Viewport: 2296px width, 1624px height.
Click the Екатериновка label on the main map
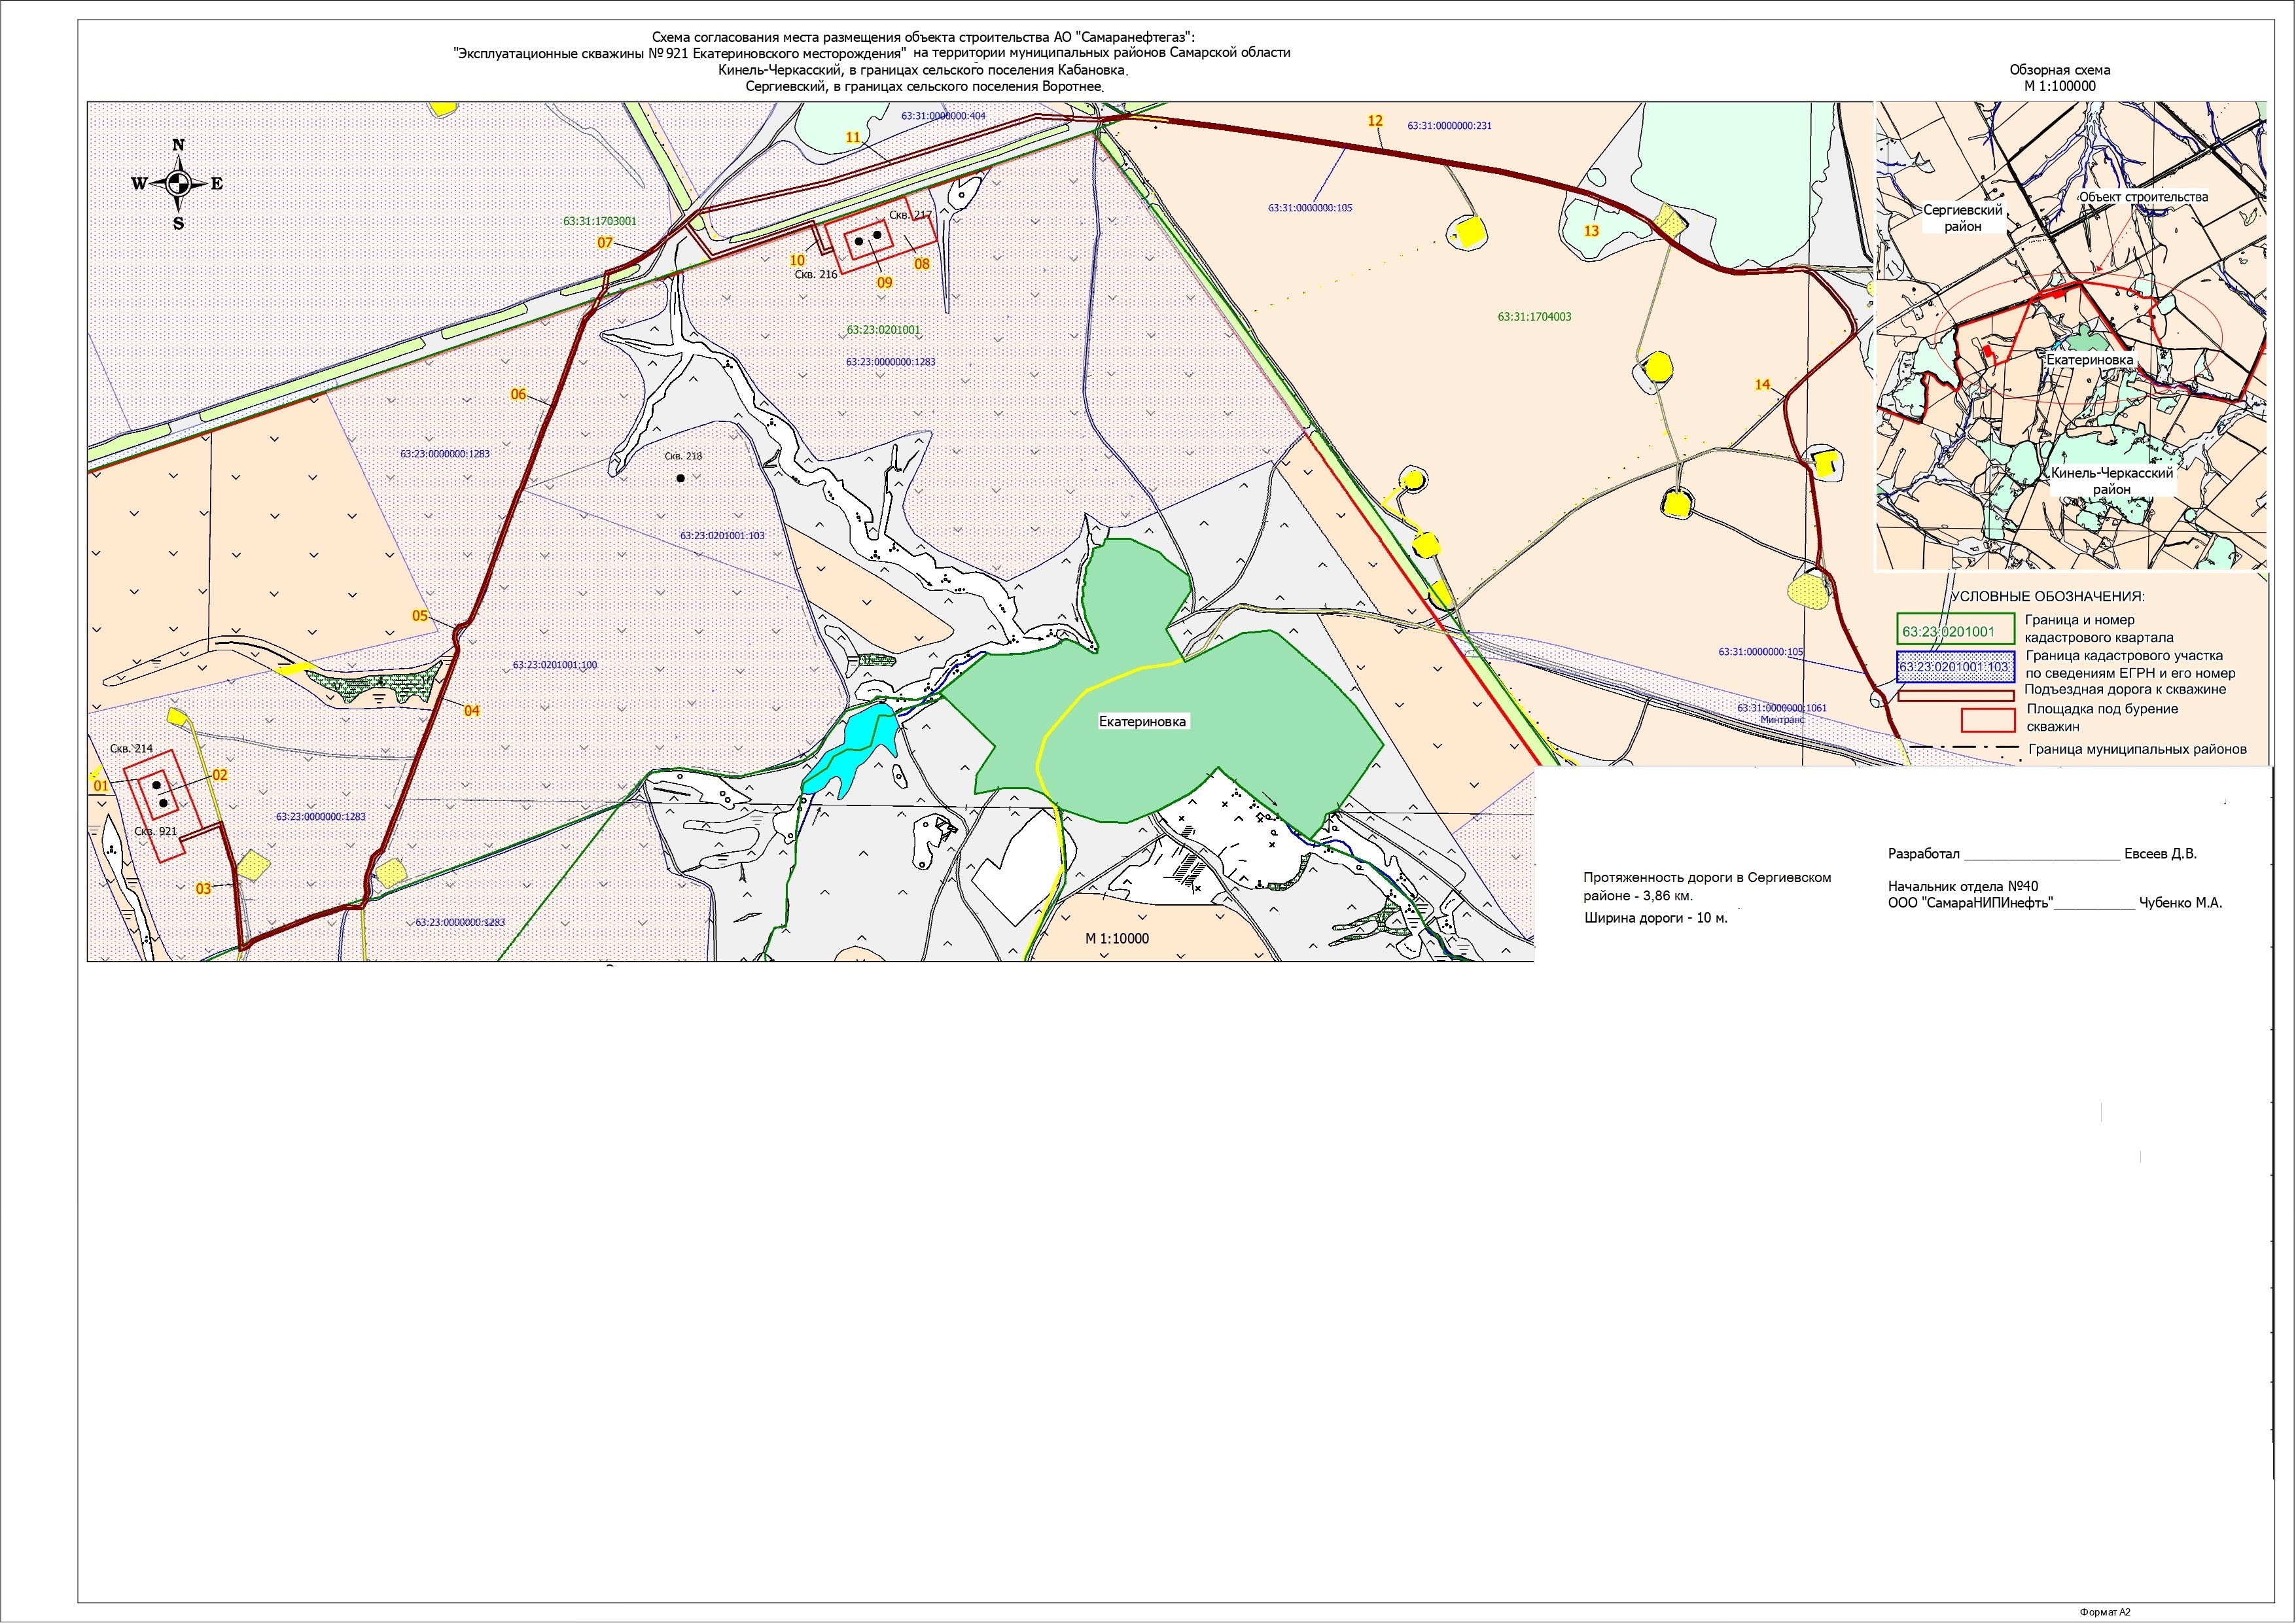(x=1142, y=721)
